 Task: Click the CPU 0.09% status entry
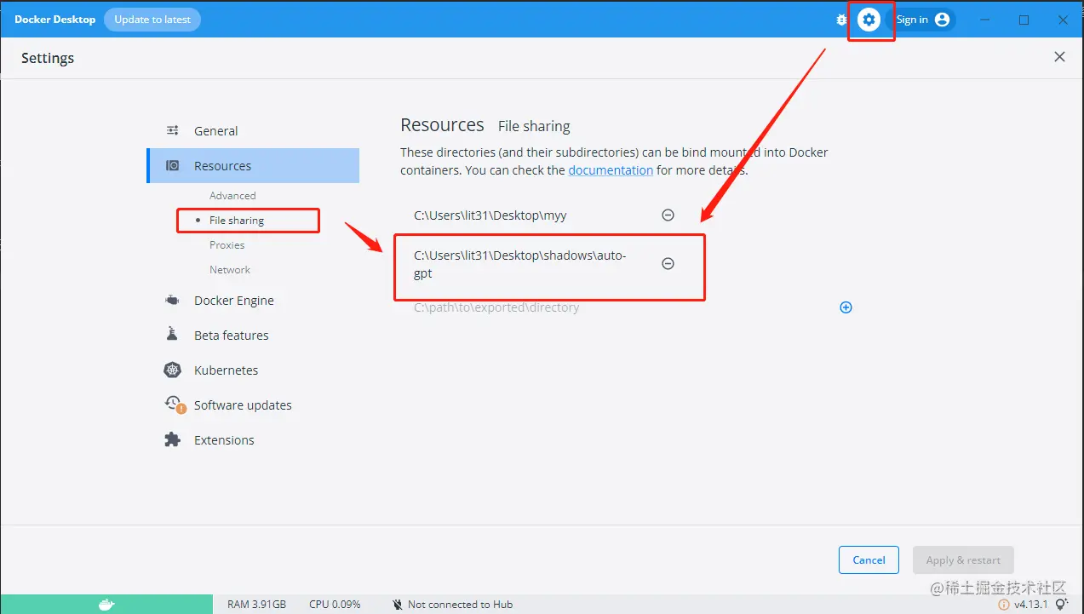click(x=335, y=605)
